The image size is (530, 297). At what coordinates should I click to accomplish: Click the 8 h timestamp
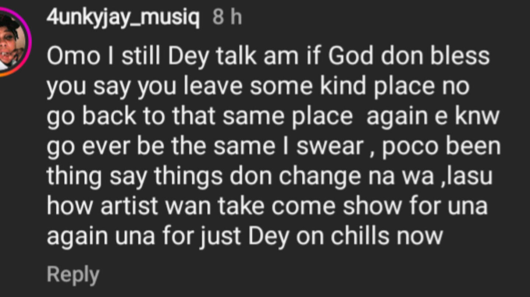point(227,18)
